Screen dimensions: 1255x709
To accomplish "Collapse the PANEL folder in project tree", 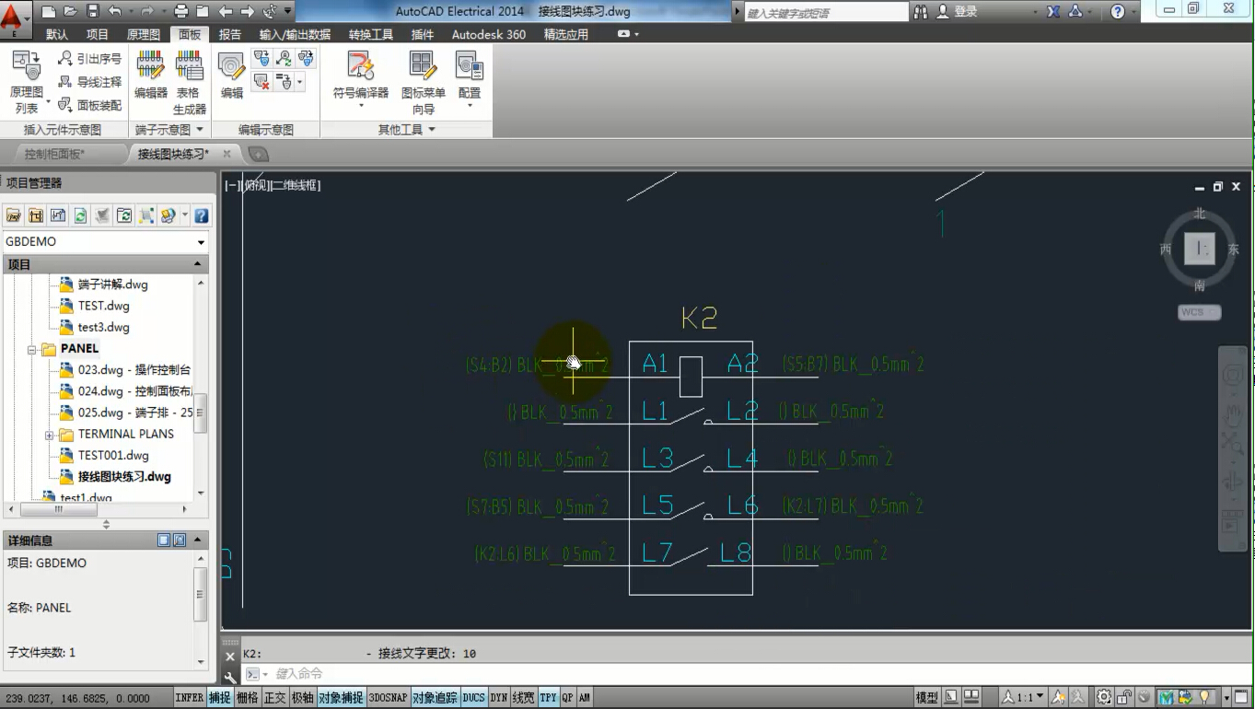I will 31,350.
